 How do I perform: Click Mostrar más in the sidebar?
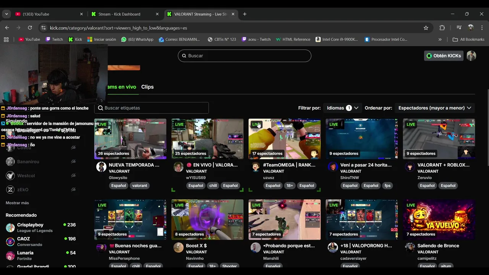tap(17, 203)
